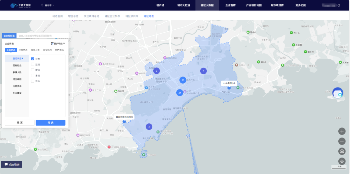Screen dimensions: 350x174
Task: Click the 点击咨询 chat widget
Action: [12, 164]
